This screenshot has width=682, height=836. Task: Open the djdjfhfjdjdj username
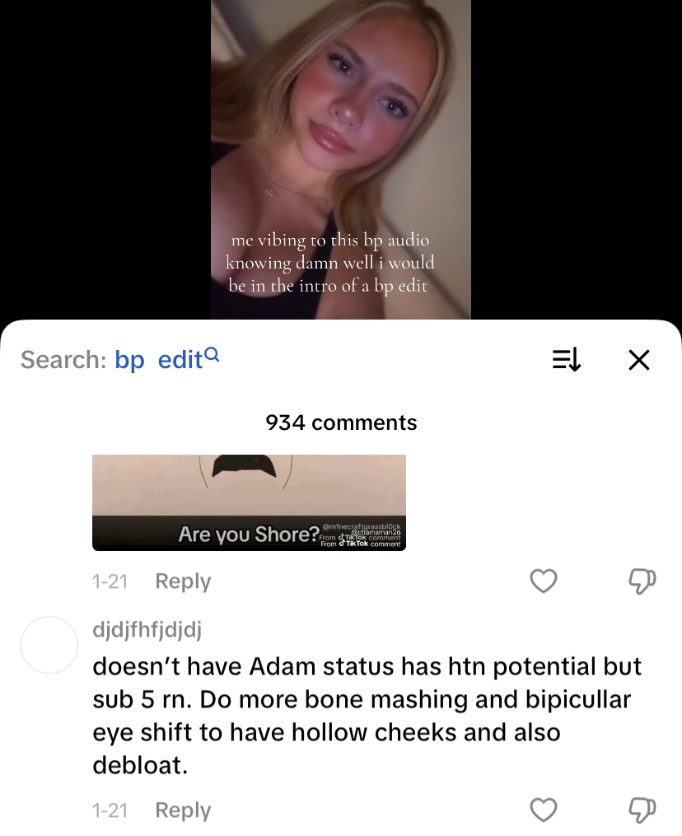pos(147,629)
